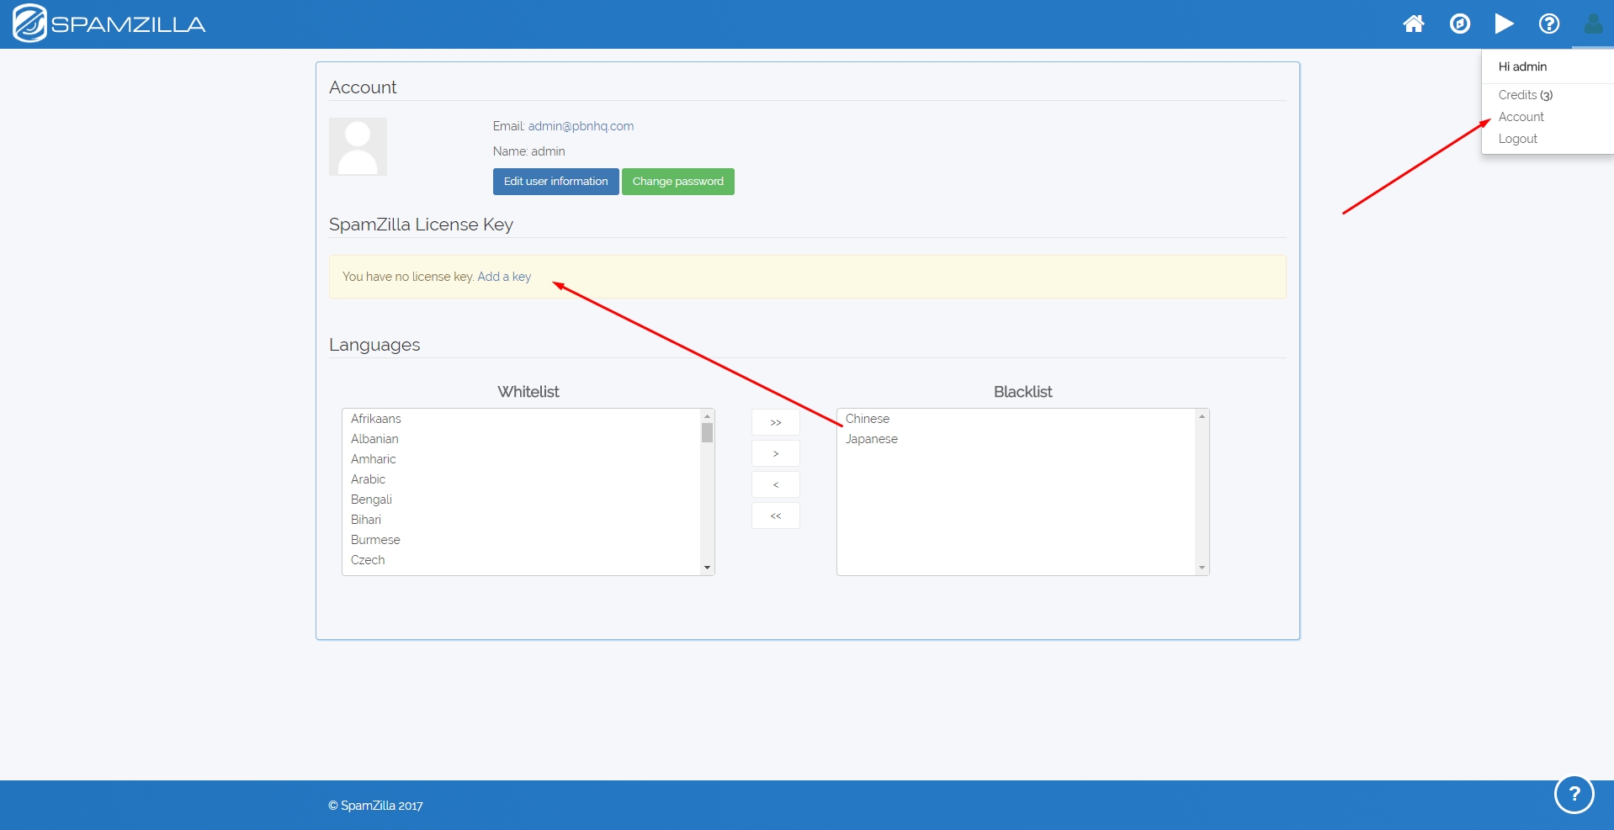Follow the Add a key link
Screen dimensions: 1614x830
504,277
